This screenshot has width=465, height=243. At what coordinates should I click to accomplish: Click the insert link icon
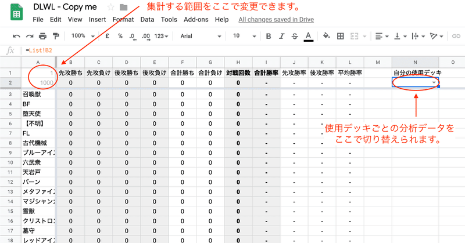tap(456, 36)
